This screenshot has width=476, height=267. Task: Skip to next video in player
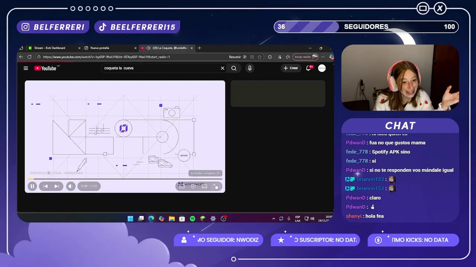[x=57, y=186]
